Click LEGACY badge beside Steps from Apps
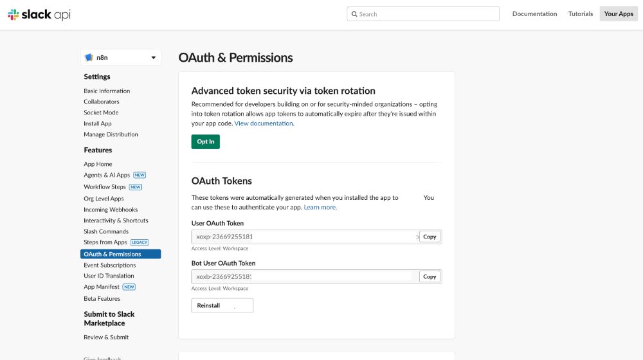This screenshot has width=643, height=360. click(140, 242)
